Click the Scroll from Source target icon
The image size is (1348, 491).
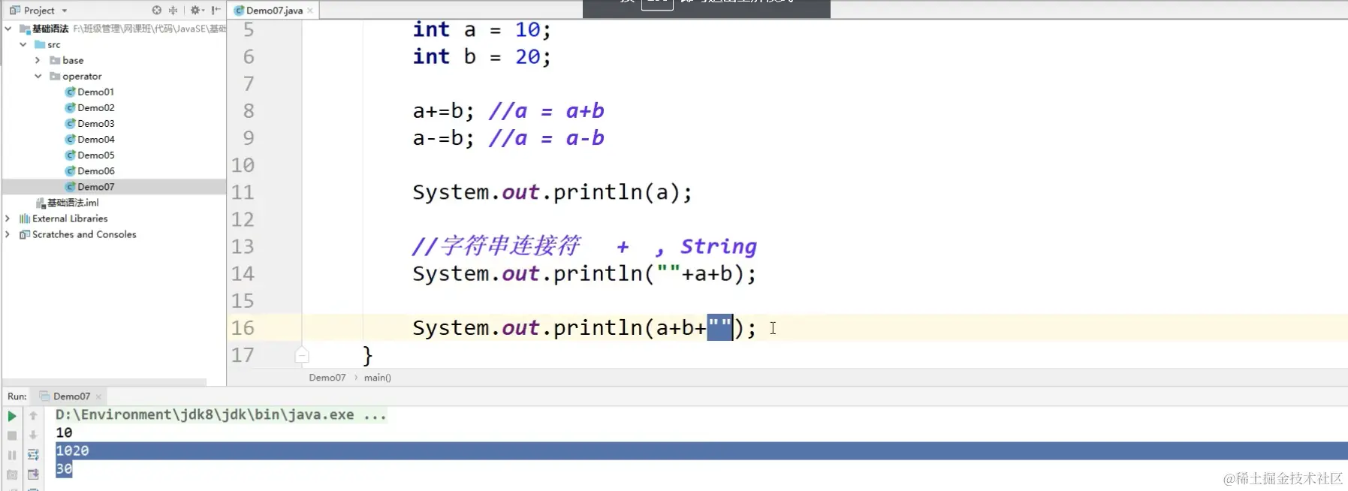[156, 11]
